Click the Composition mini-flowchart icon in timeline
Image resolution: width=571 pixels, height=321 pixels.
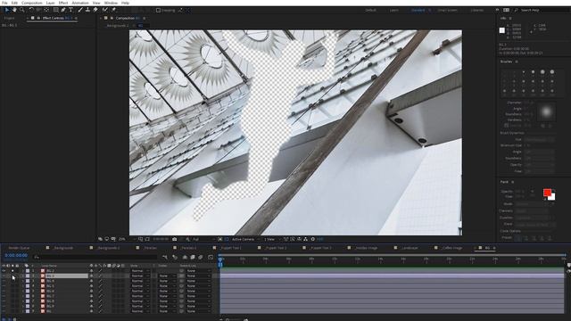(x=164, y=257)
